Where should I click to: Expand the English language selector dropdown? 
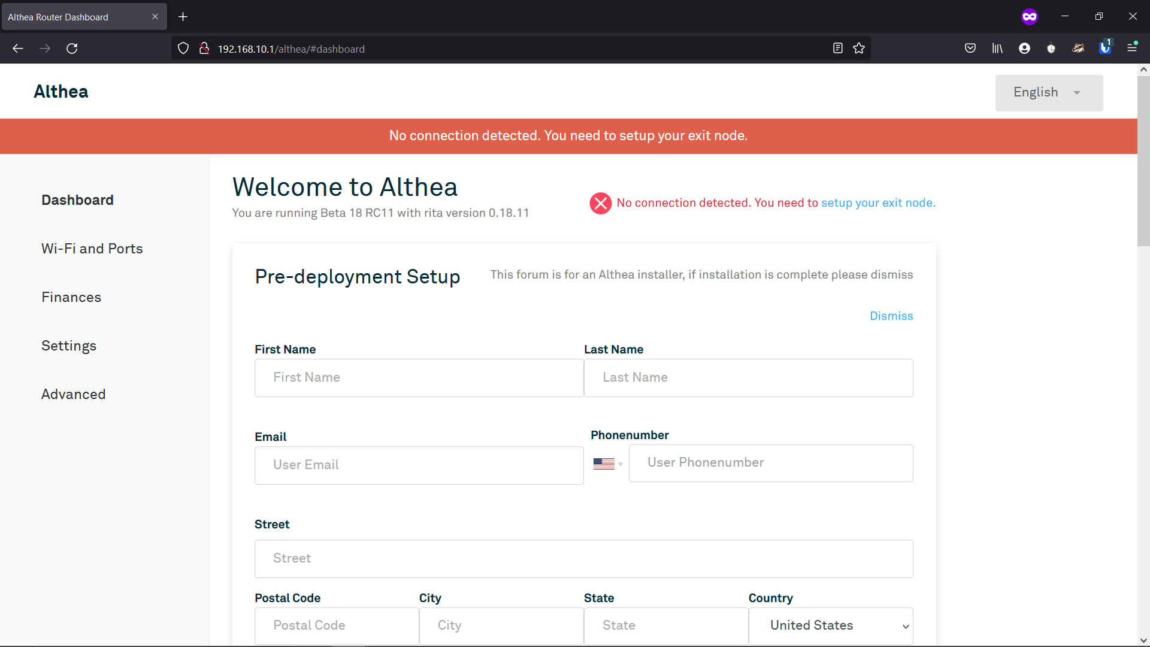tap(1049, 92)
